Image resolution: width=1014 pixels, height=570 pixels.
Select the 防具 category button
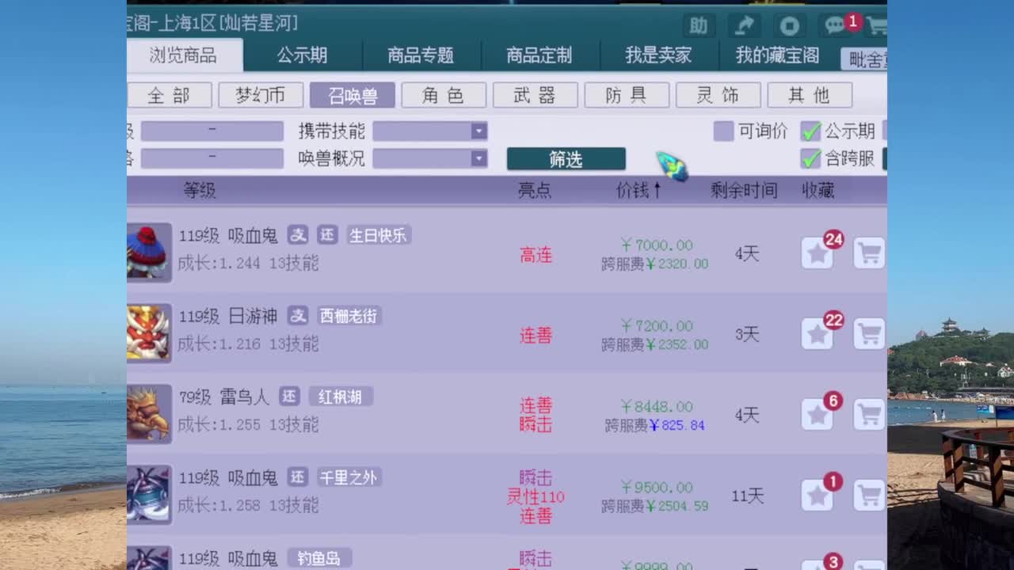tap(627, 95)
